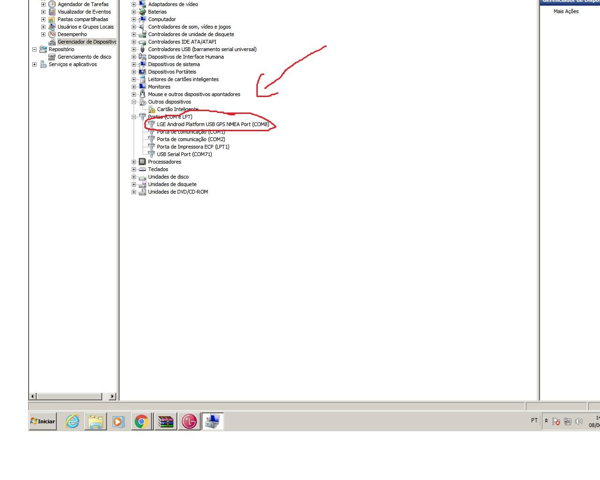Viewport: 600px width, 480px height.
Task: Click the taskbar clock and date
Action: (594, 421)
